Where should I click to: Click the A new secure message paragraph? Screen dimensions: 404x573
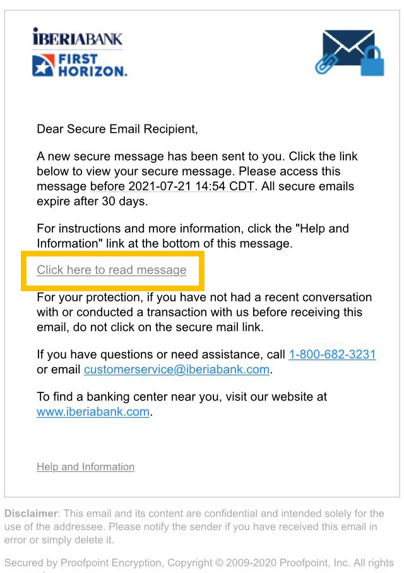(197, 179)
